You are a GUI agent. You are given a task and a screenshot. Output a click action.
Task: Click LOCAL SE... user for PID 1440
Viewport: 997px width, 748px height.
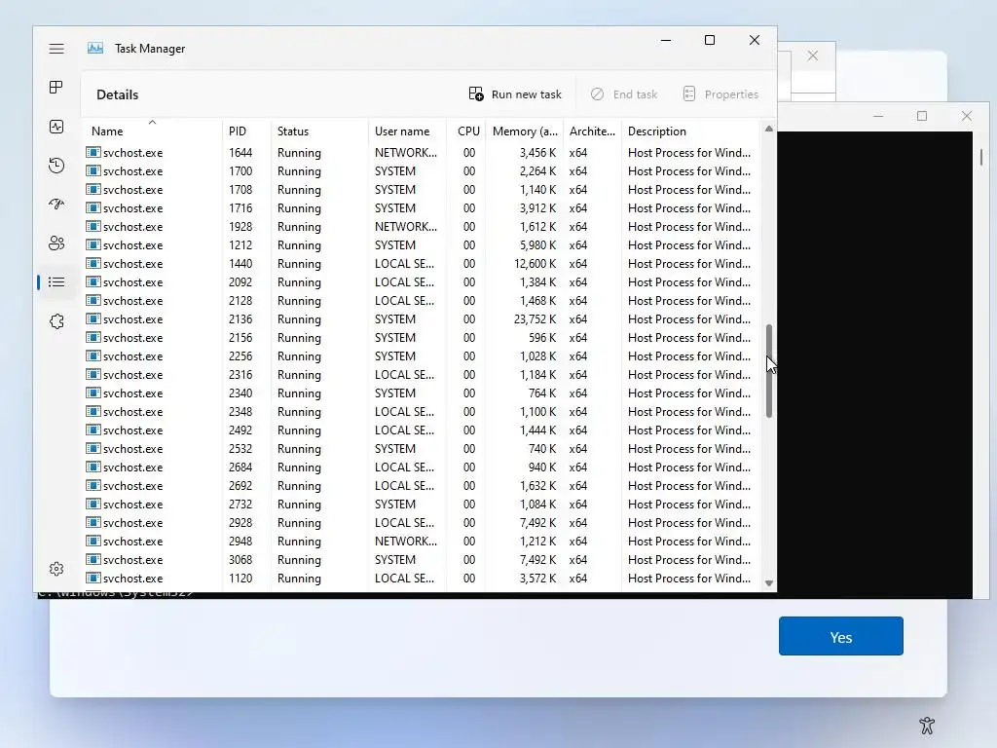pyautogui.click(x=404, y=263)
